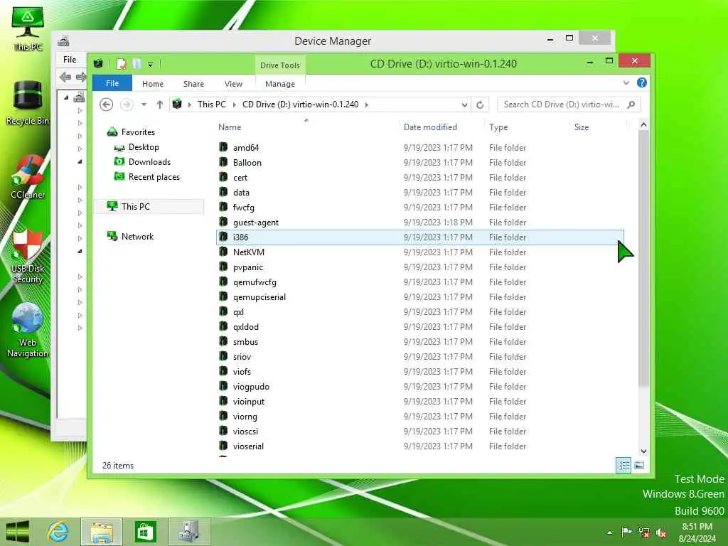Open Recycle Bin desktop icon
This screenshot has height=546, width=728.
point(28,102)
